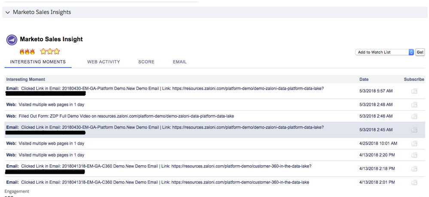Click the highlighted 2:45 AM Platform Demo email text

pos(165,127)
